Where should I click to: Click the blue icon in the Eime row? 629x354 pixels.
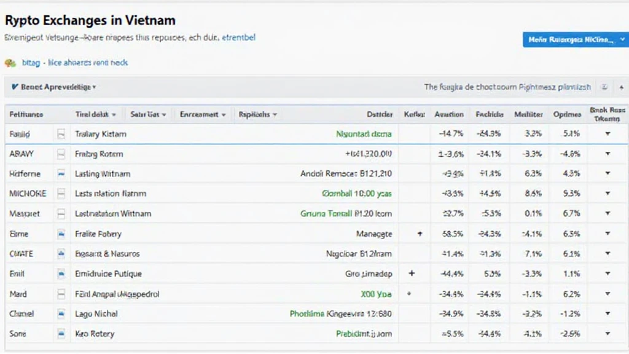pos(61,234)
